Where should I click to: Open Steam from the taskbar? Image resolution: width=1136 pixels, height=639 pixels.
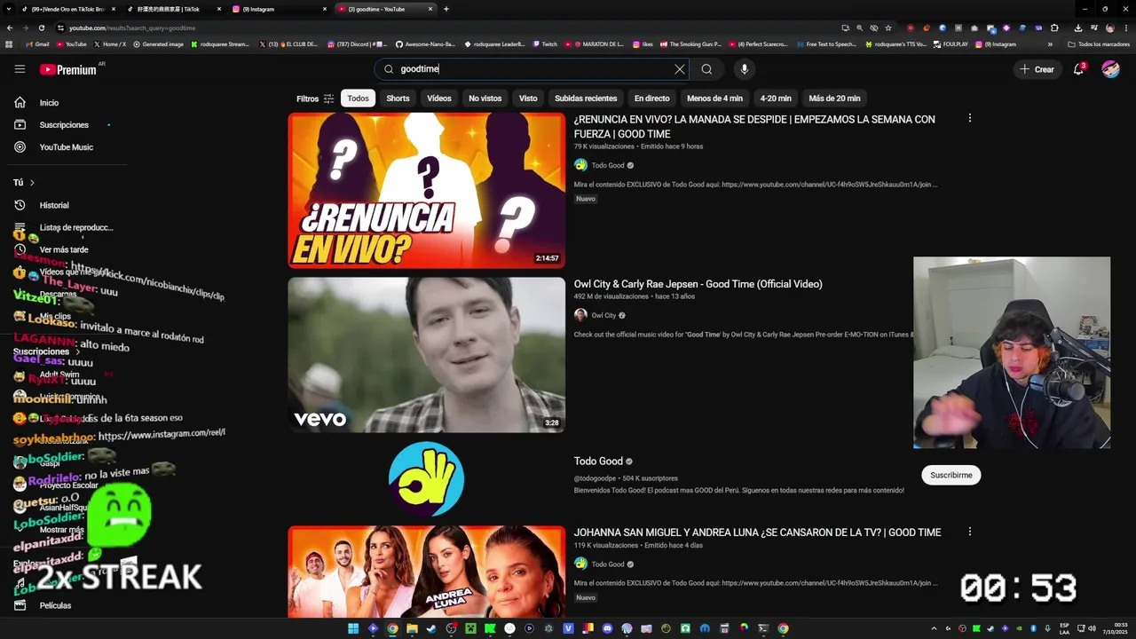pyautogui.click(x=431, y=628)
